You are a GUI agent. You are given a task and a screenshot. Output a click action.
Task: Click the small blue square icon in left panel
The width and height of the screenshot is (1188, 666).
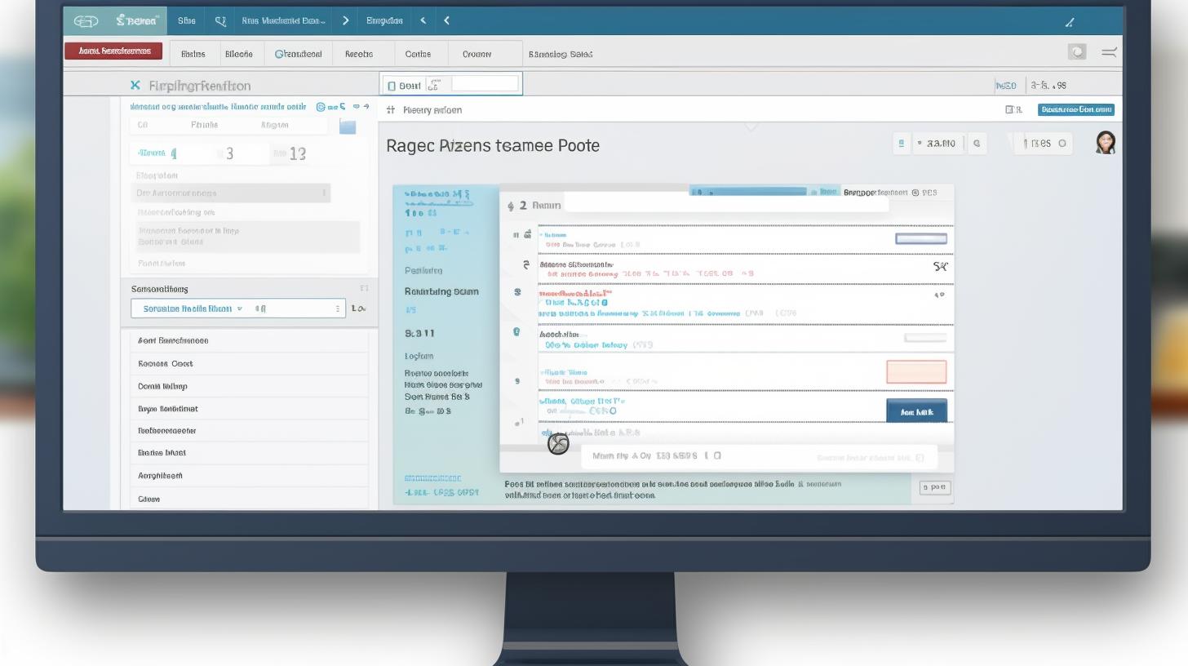(x=348, y=126)
